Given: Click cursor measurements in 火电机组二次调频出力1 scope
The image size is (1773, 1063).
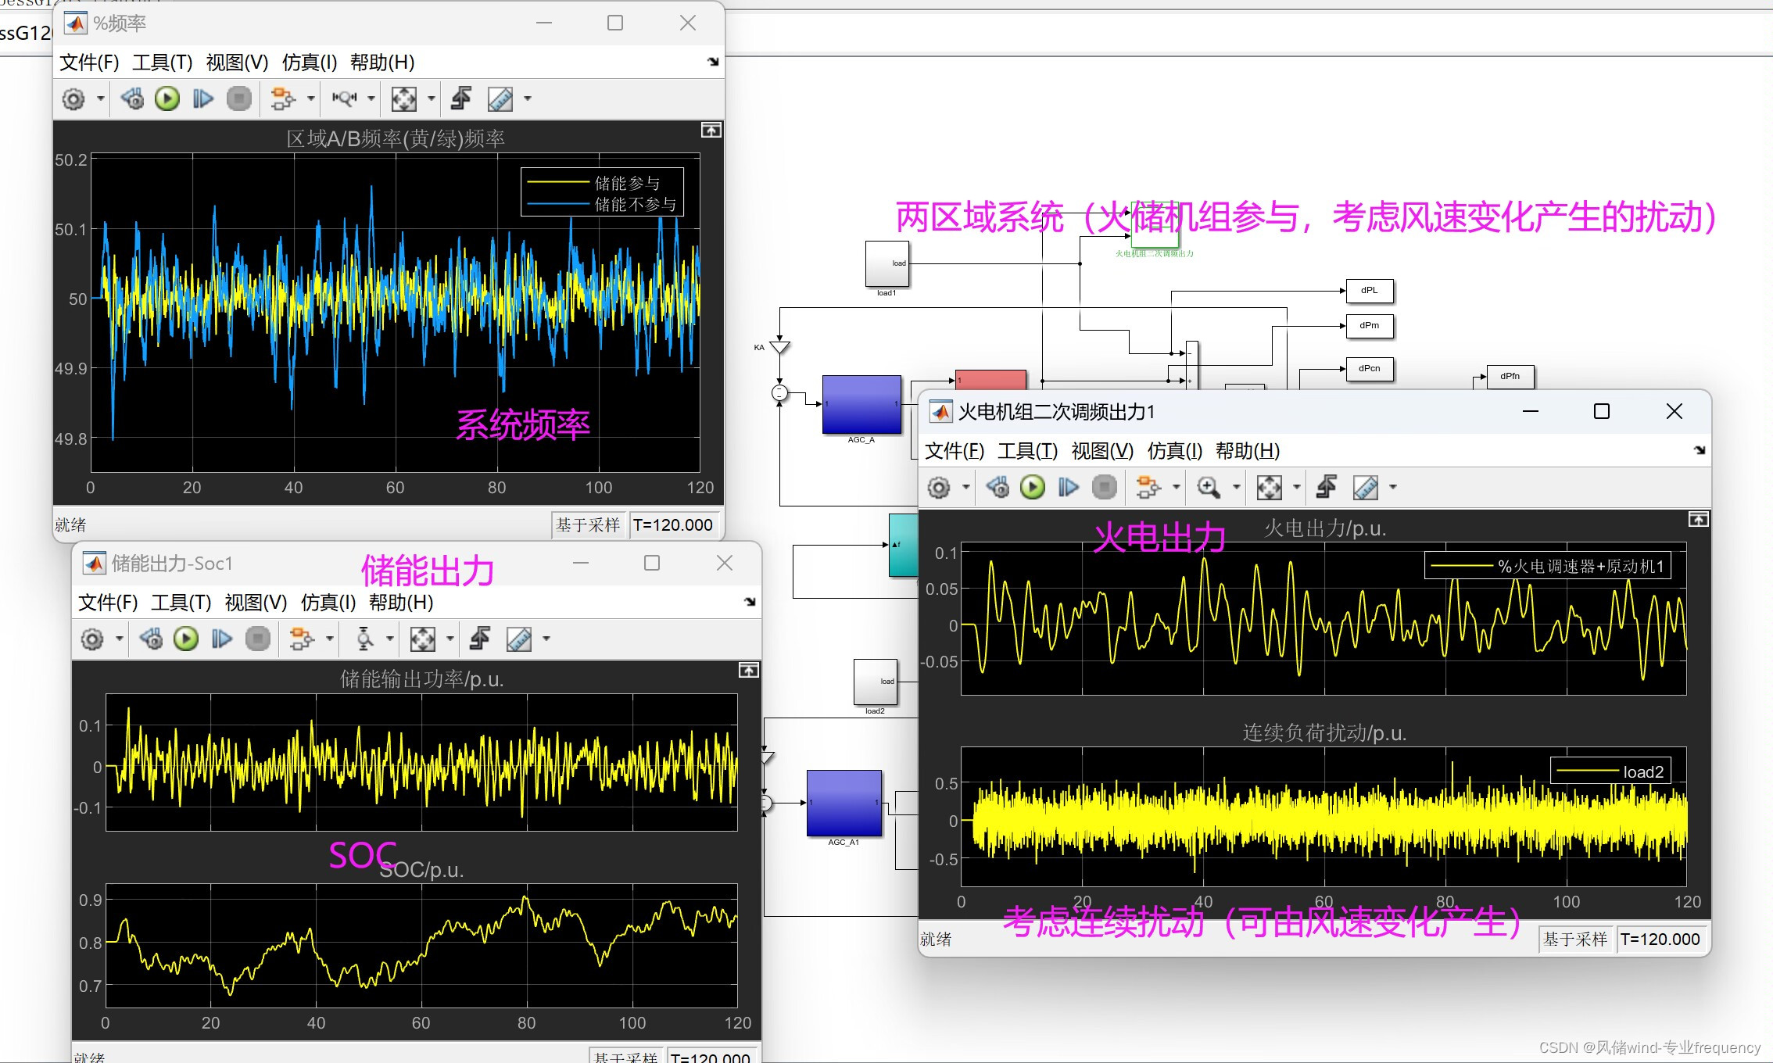Looking at the screenshot, I should (x=1366, y=489).
